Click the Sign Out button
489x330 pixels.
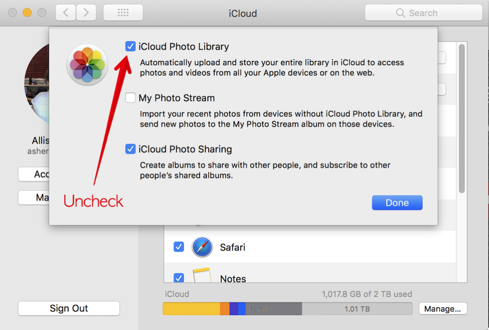(x=69, y=308)
